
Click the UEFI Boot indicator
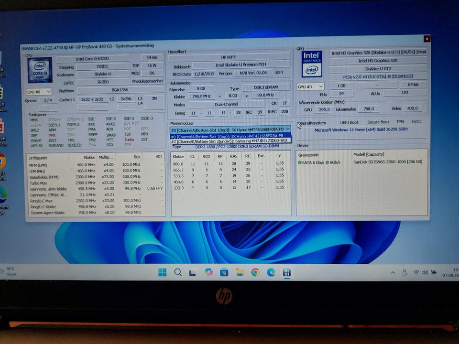coord(349,122)
